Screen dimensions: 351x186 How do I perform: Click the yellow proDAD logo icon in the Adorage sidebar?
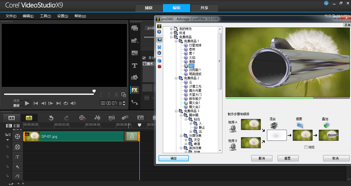tap(159, 26)
